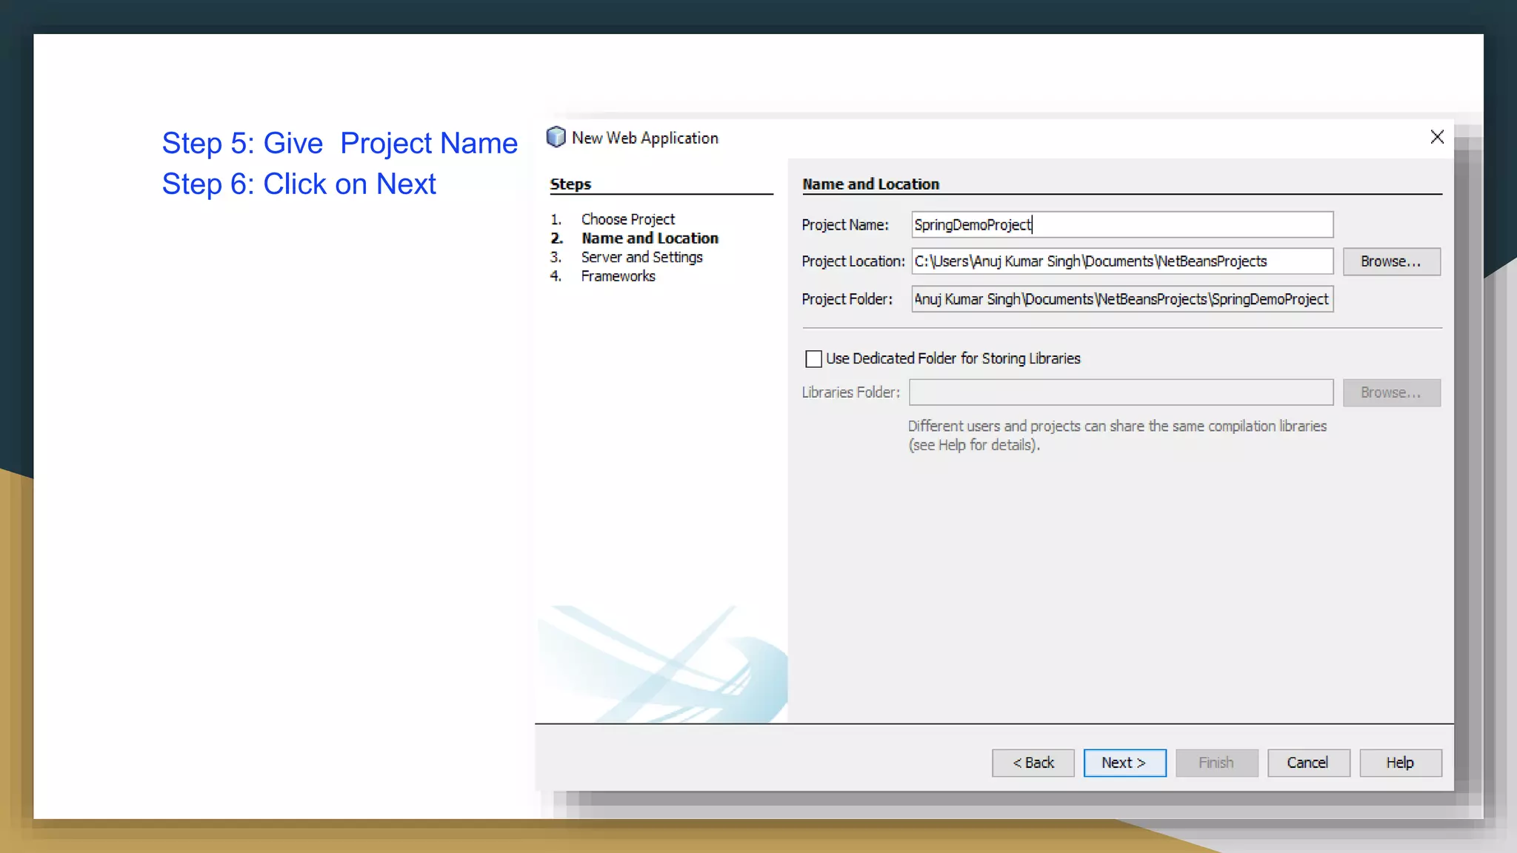Click the Step 6 Click on Next text
The image size is (1517, 853).
[x=299, y=184]
